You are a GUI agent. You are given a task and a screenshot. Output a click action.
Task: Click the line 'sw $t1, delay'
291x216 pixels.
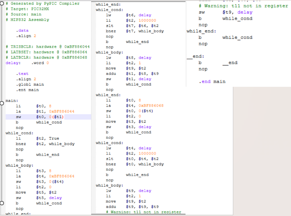tap(129, 79)
